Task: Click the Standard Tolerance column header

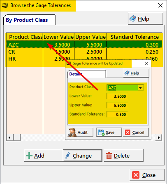Action: click(x=135, y=37)
